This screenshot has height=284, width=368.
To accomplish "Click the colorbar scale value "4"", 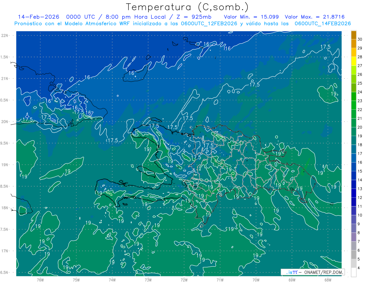I will (x=359, y=268).
